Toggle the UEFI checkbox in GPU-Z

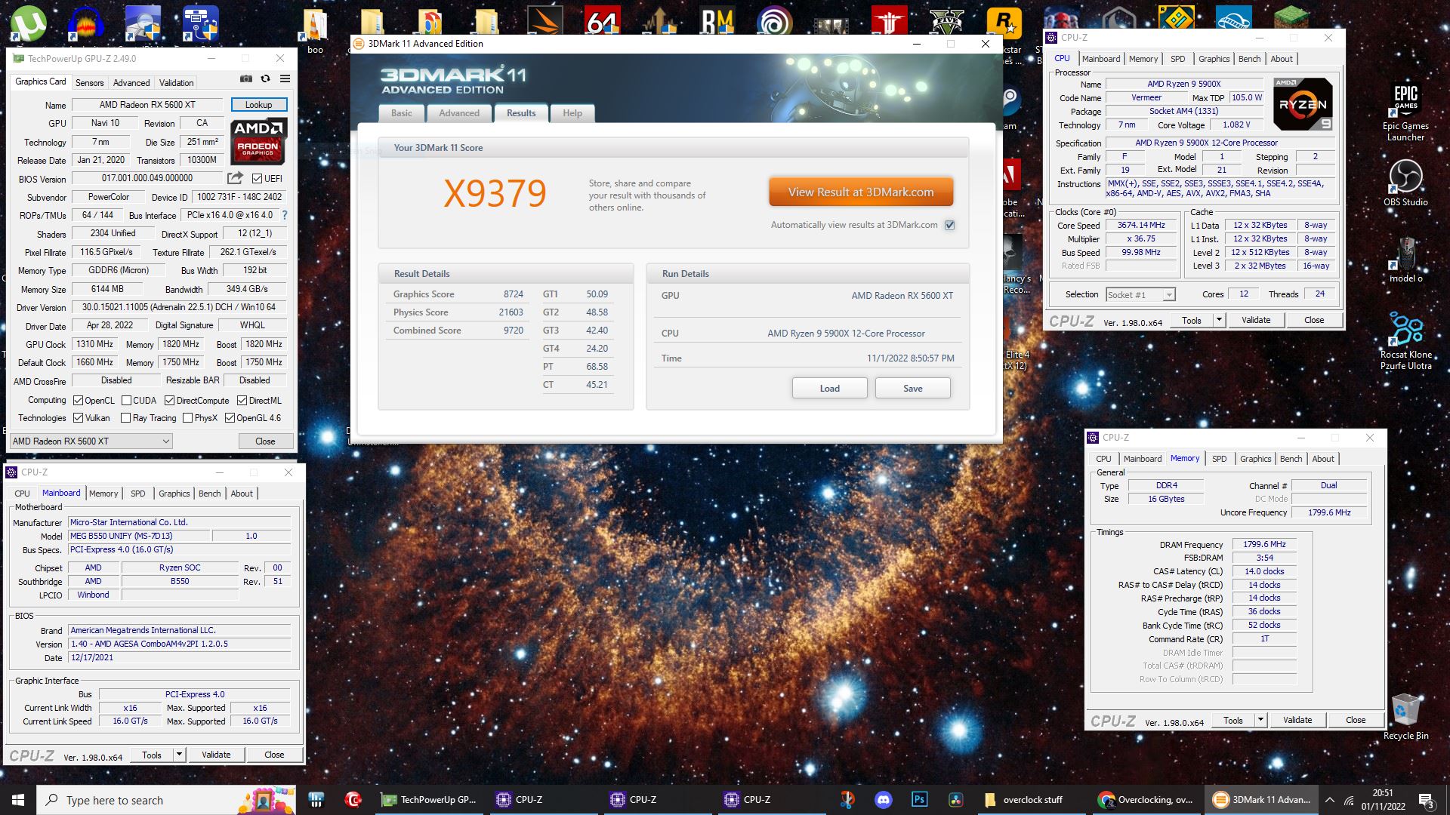click(x=257, y=179)
